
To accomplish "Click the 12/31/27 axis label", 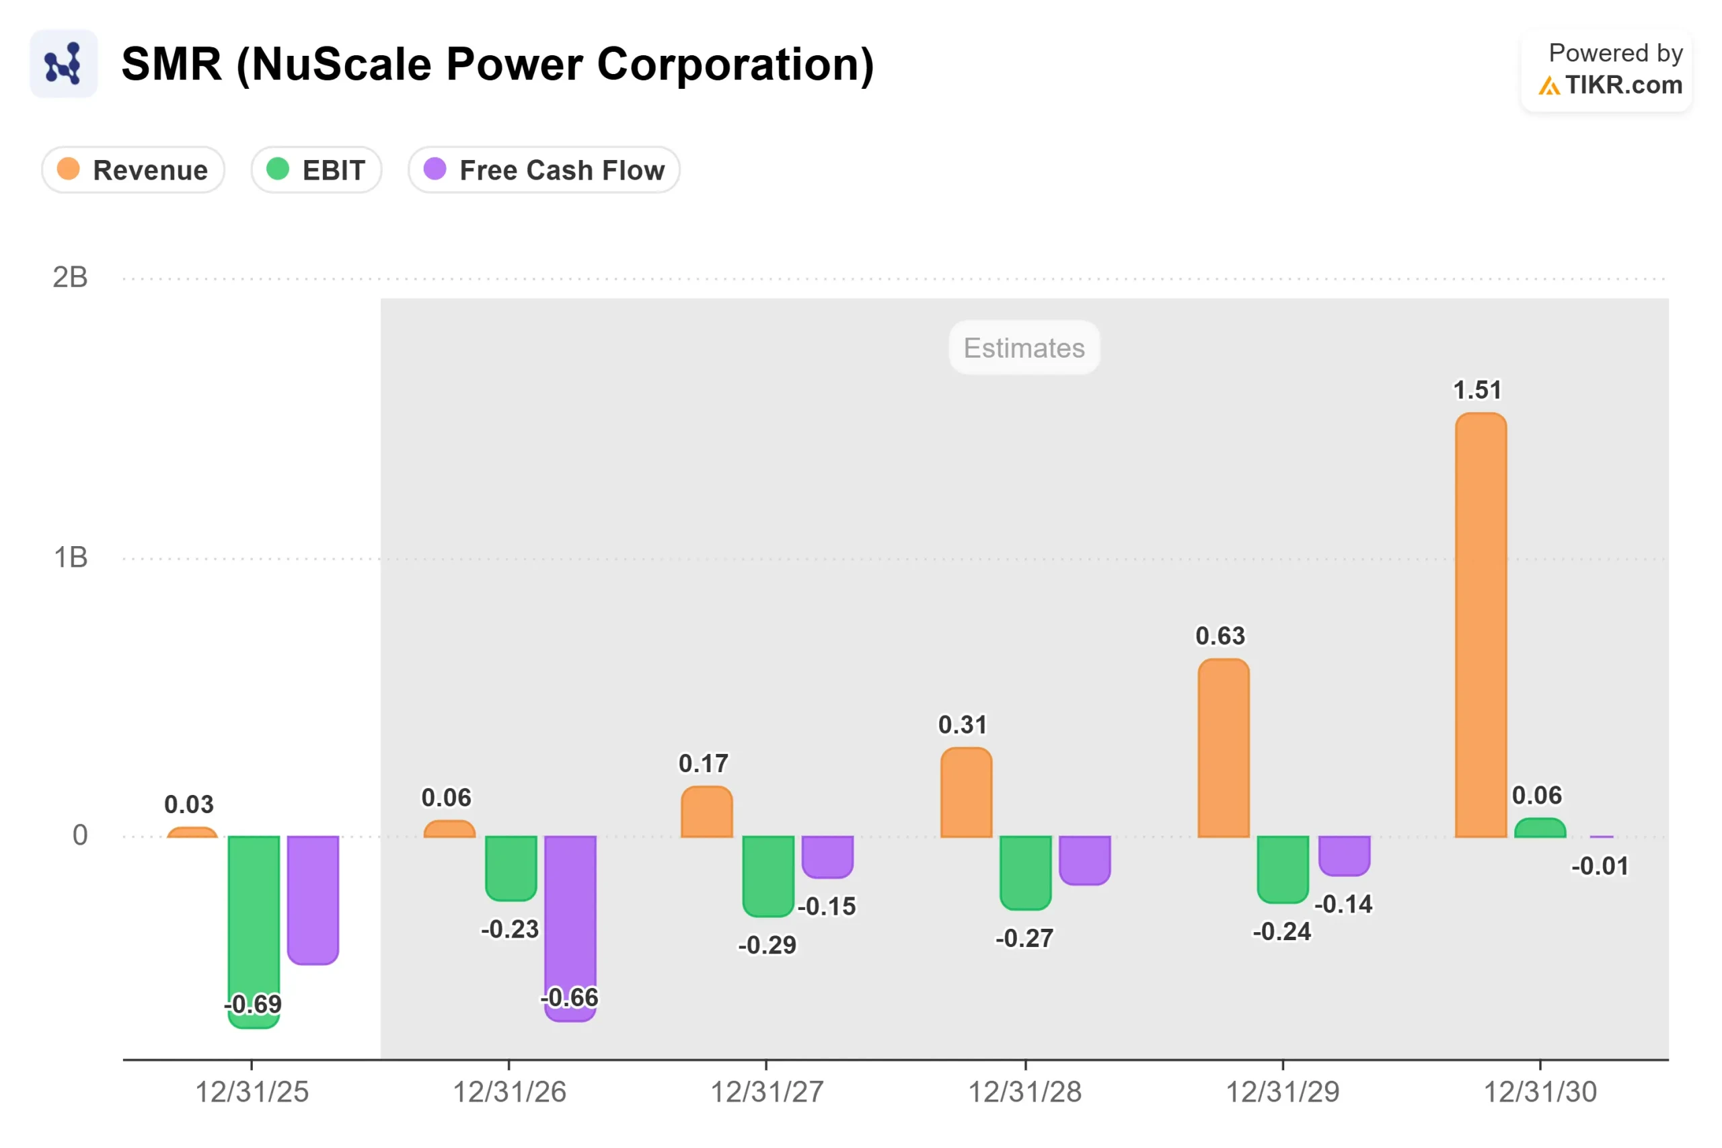I will point(768,1092).
